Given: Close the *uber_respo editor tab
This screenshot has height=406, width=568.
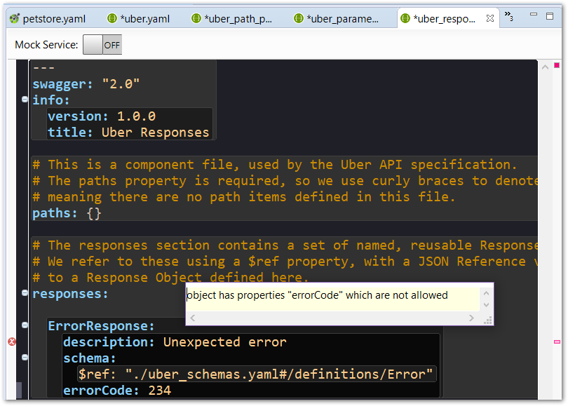Looking at the screenshot, I should click(490, 19).
